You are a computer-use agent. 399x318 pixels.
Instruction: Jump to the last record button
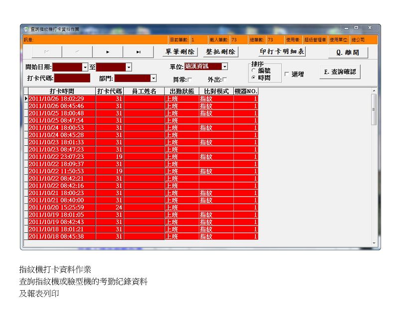coord(138,52)
